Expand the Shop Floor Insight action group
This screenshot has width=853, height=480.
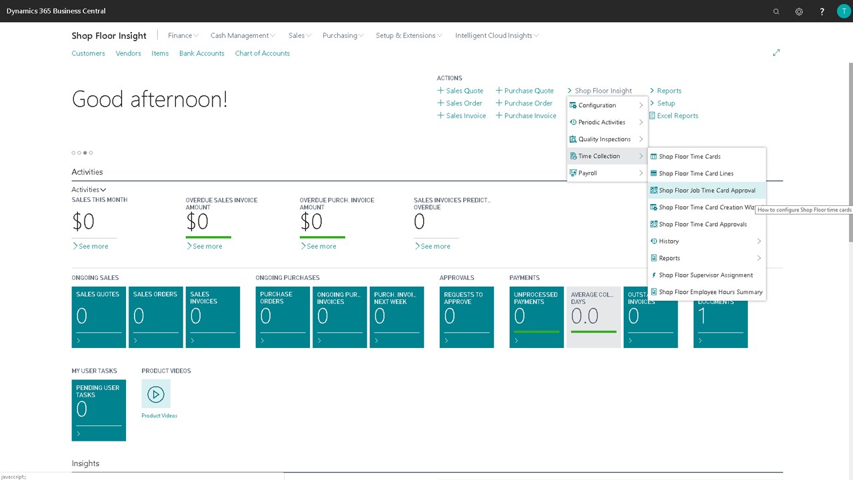pos(600,91)
